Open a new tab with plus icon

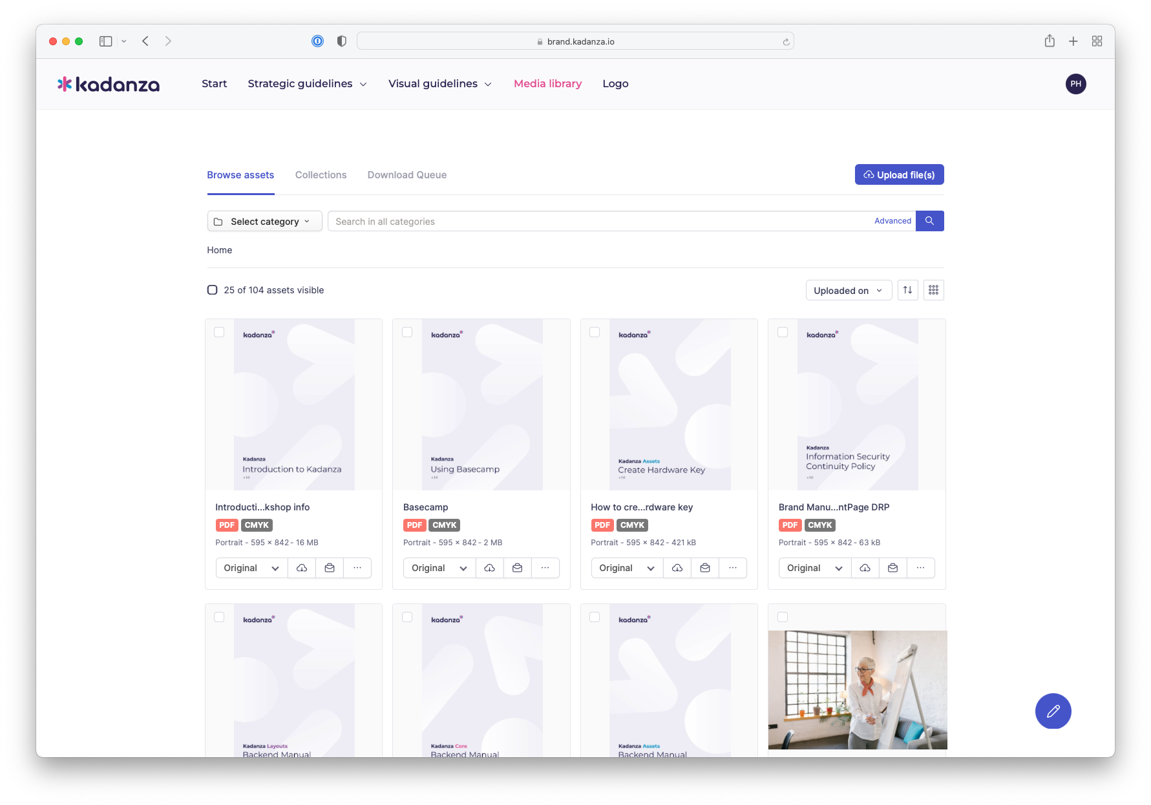pos(1073,41)
